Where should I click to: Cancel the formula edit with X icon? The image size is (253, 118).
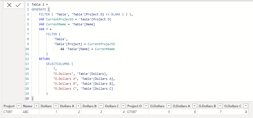pos(9,5)
